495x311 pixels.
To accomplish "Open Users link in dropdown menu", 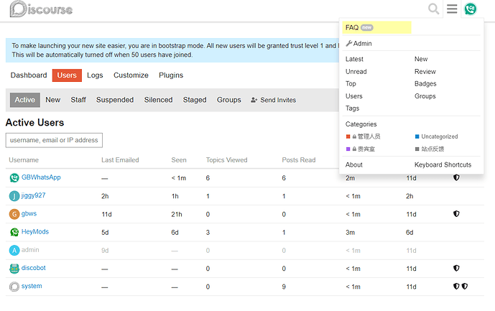I will (354, 96).
